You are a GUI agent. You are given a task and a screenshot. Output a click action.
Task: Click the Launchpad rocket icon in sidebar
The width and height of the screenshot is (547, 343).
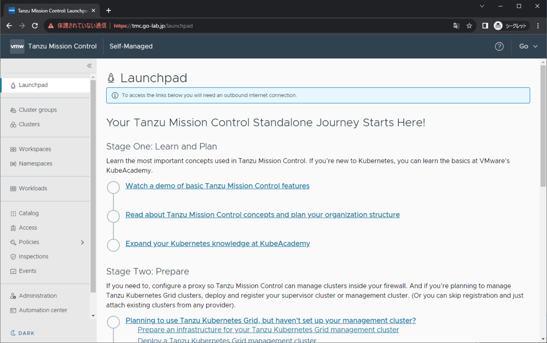pos(13,85)
